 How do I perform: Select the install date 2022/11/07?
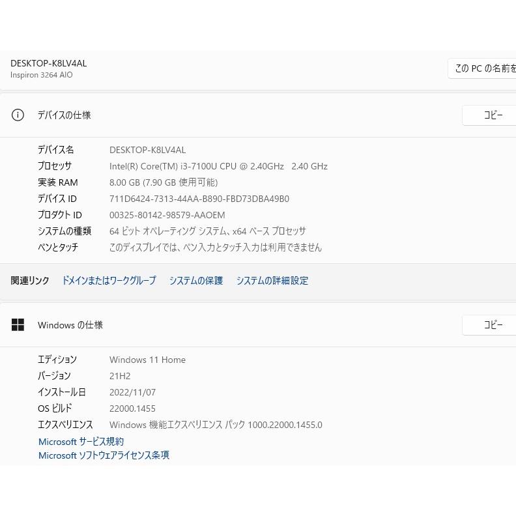click(x=133, y=392)
